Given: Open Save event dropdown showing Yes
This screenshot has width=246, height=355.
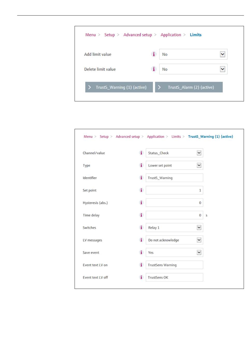Looking at the screenshot, I should click(x=174, y=253).
